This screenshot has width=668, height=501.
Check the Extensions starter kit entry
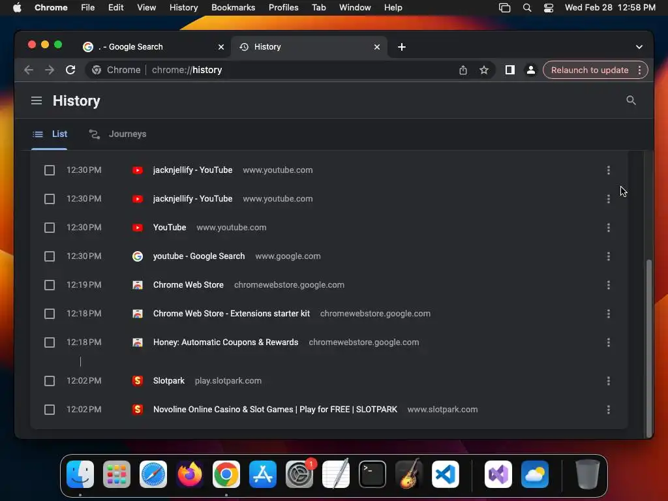coord(50,314)
